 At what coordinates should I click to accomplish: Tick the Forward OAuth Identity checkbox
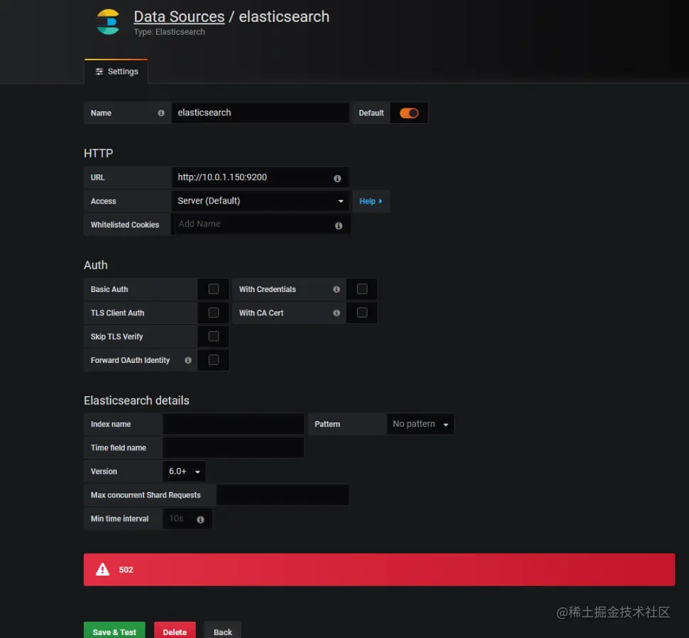coord(214,360)
